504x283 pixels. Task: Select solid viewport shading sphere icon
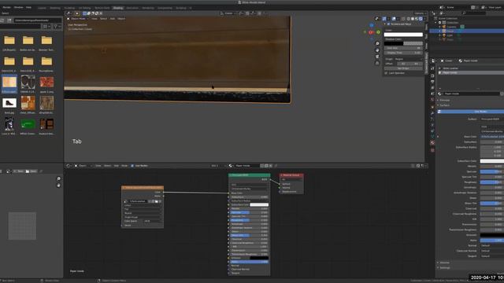click(413, 19)
